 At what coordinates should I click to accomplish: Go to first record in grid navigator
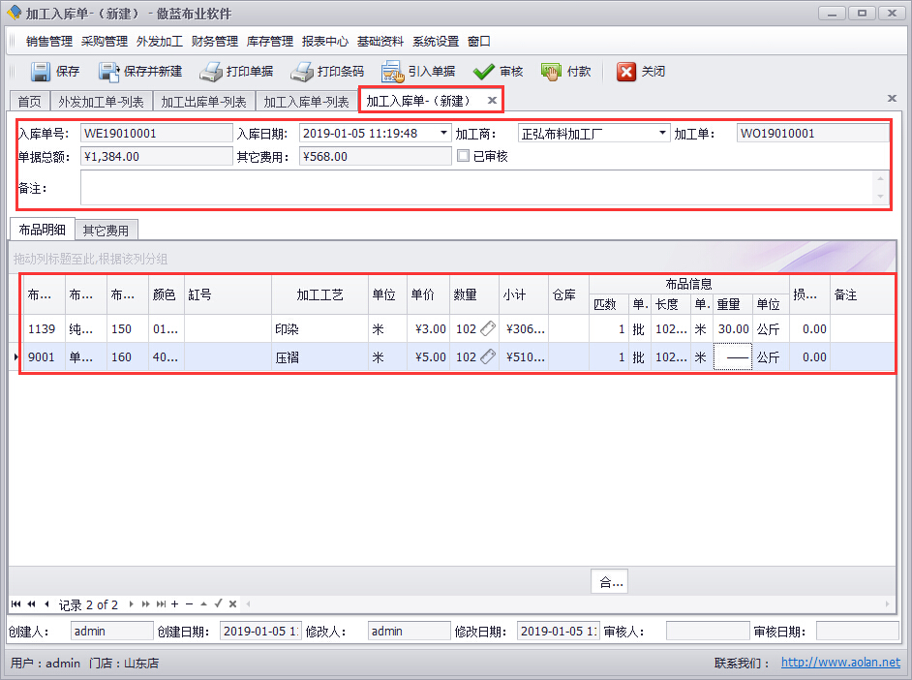point(16,604)
